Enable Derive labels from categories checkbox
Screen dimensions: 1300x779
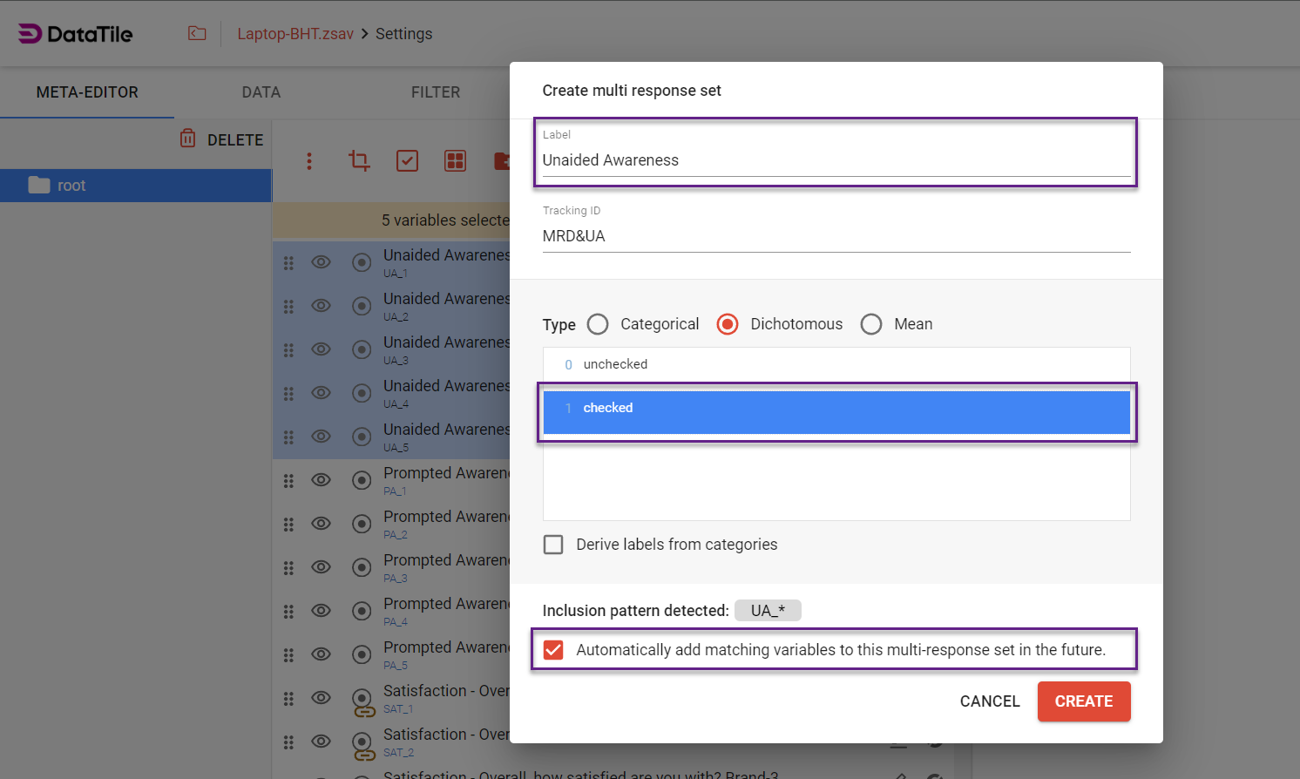tap(553, 545)
